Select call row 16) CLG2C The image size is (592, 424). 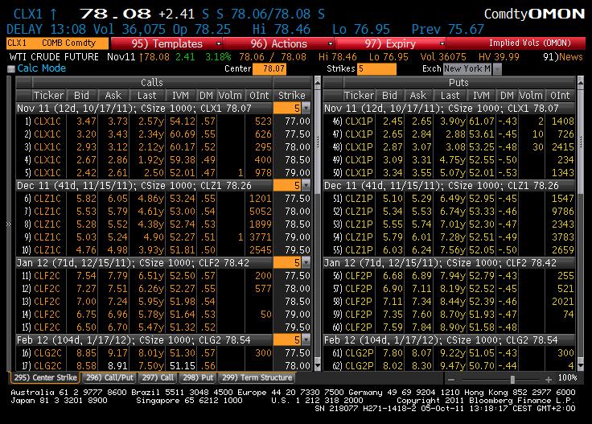coord(164,352)
